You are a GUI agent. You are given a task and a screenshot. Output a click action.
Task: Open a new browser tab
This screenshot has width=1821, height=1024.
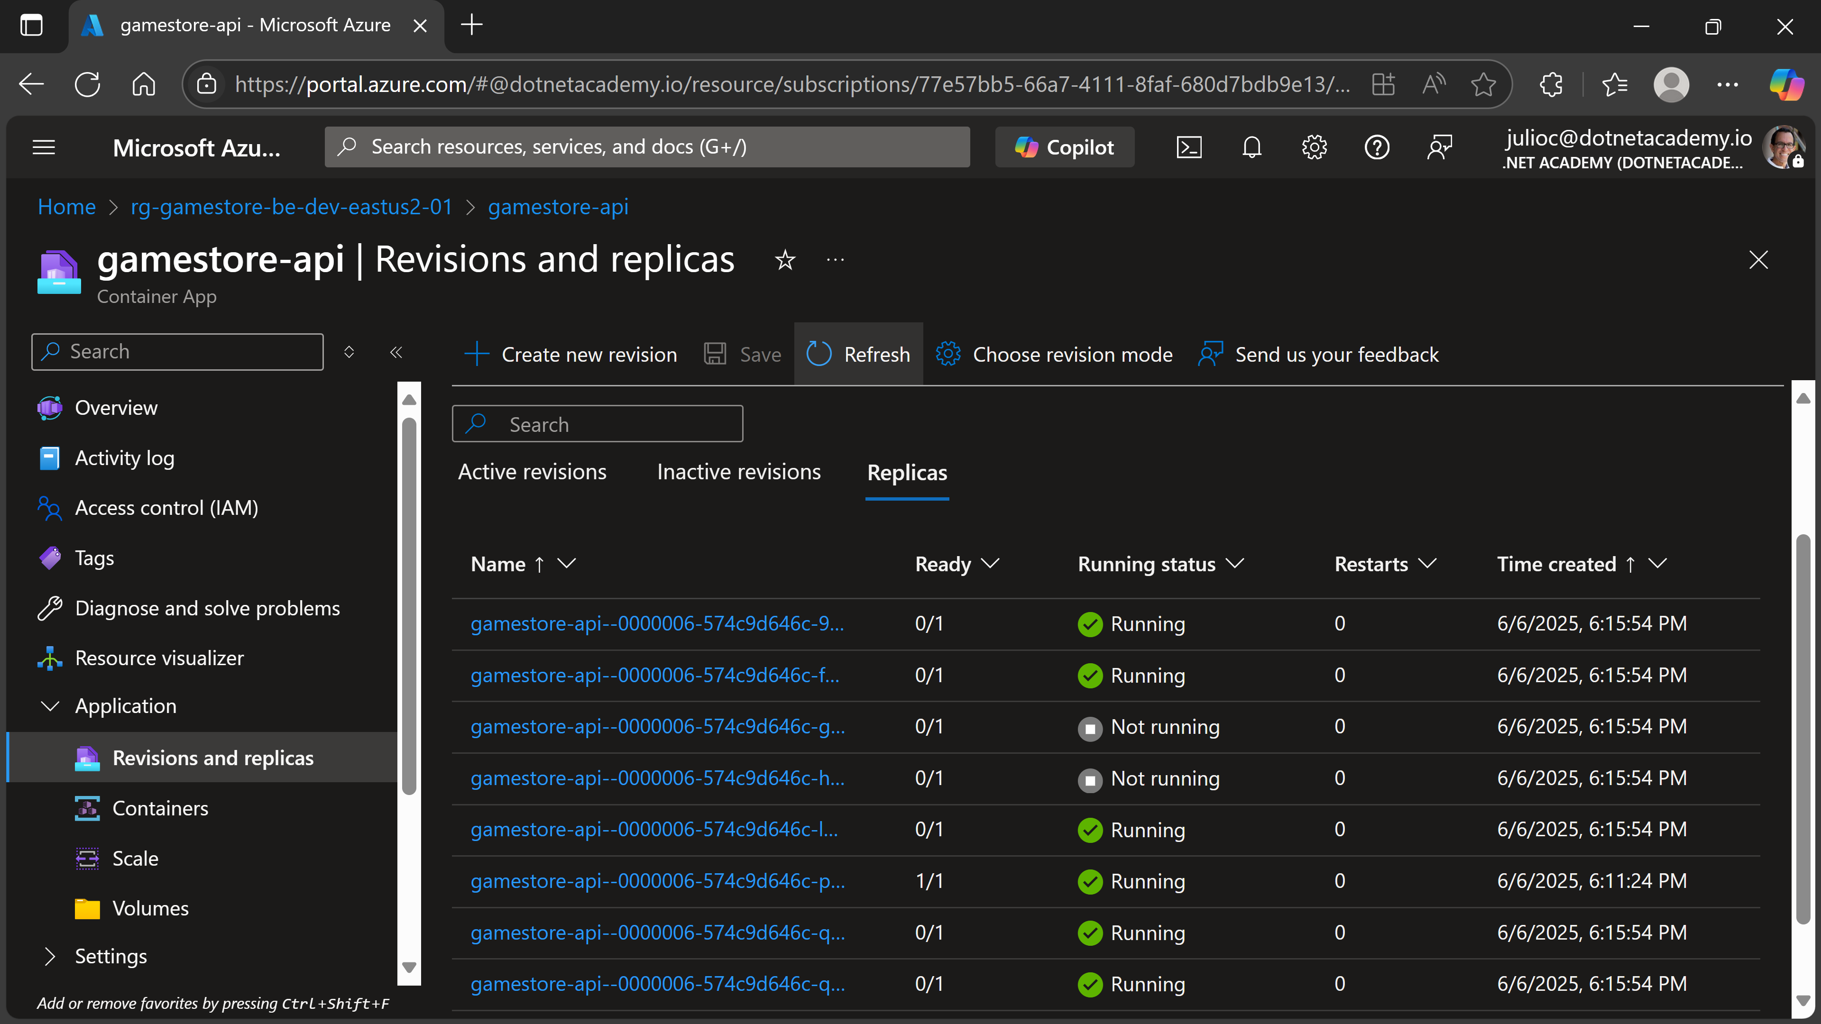(471, 26)
